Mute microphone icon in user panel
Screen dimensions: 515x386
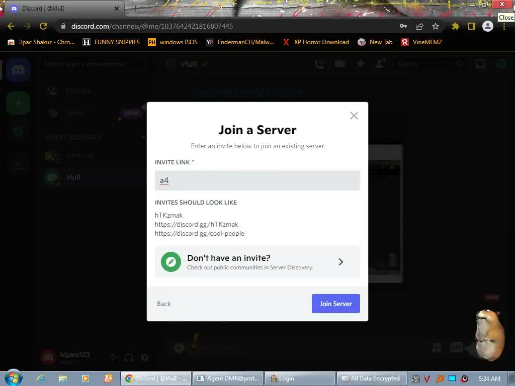(x=113, y=357)
